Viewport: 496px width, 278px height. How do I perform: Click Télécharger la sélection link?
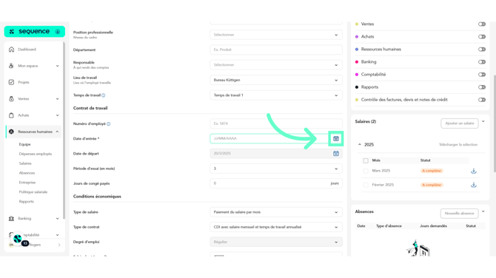tap(458, 145)
